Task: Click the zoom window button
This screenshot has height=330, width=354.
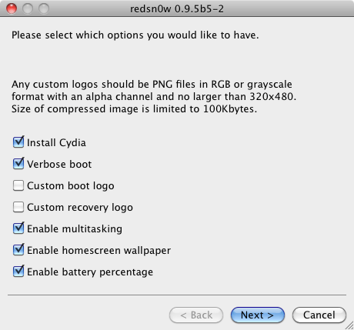Action: [44, 8]
